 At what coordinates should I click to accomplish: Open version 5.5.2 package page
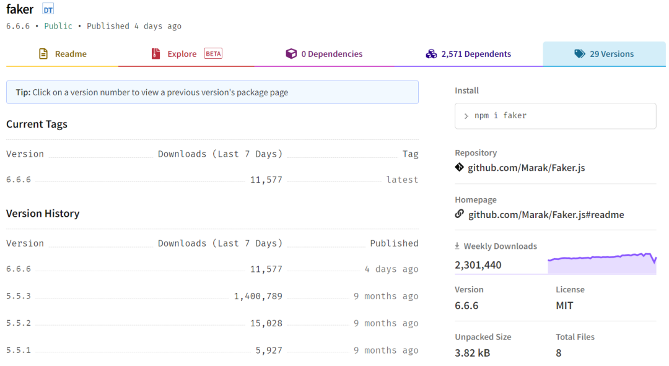coord(19,323)
